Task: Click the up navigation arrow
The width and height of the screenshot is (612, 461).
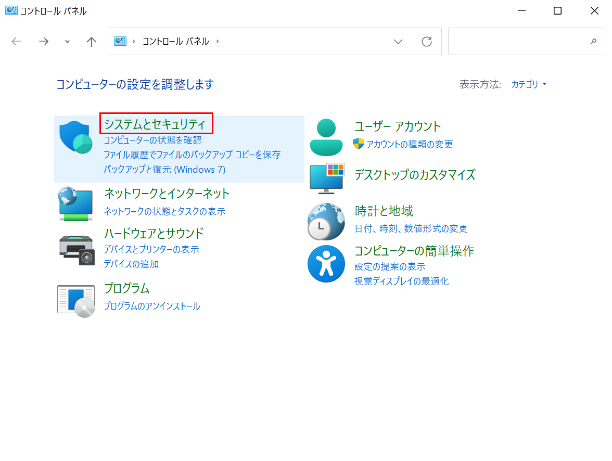Action: coord(91,41)
